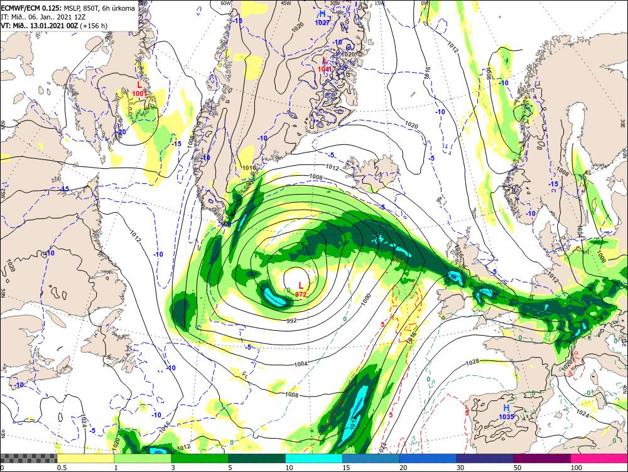
Task: Click the blue H marker above 1027
Action: (x=322, y=14)
